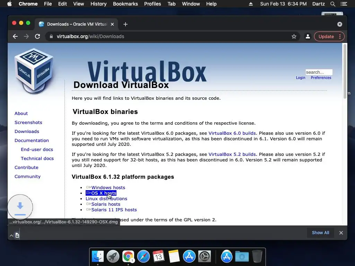Open the Chrome profile avatar icon
The width and height of the screenshot is (355, 266).
308,36
